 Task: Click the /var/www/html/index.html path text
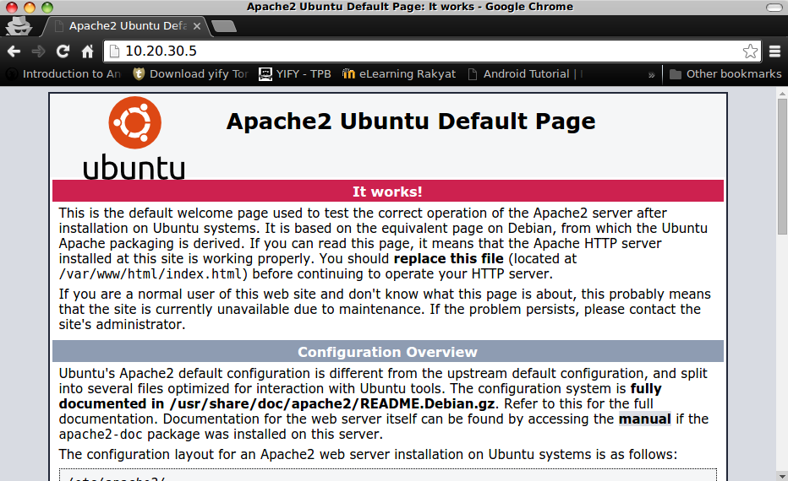[x=150, y=274]
